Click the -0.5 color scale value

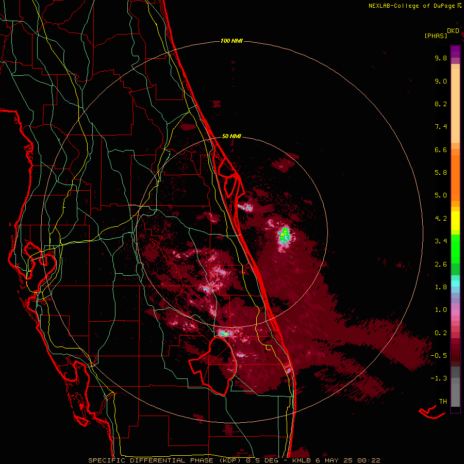439,356
